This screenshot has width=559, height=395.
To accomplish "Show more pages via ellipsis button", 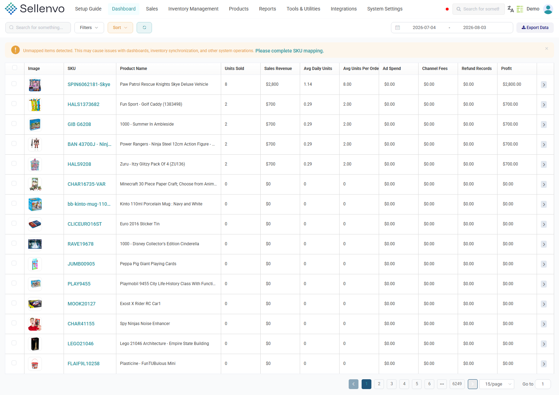I will pyautogui.click(x=442, y=384).
